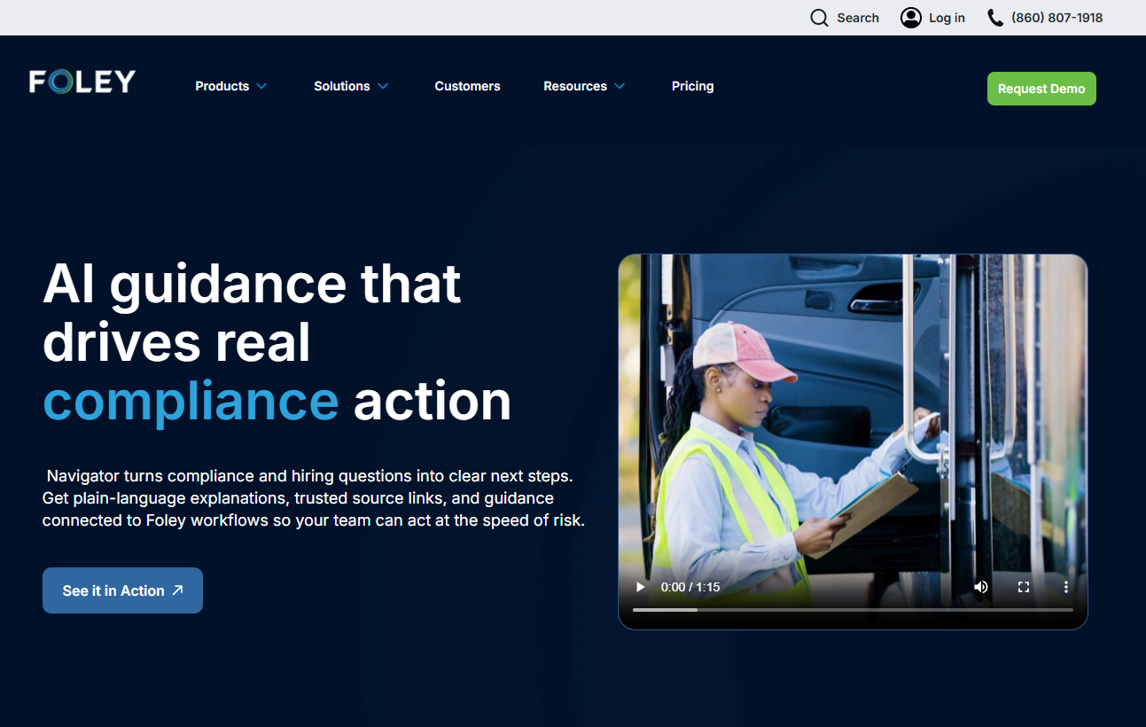The image size is (1146, 727).
Task: Click the search magnifier icon
Action: click(819, 18)
